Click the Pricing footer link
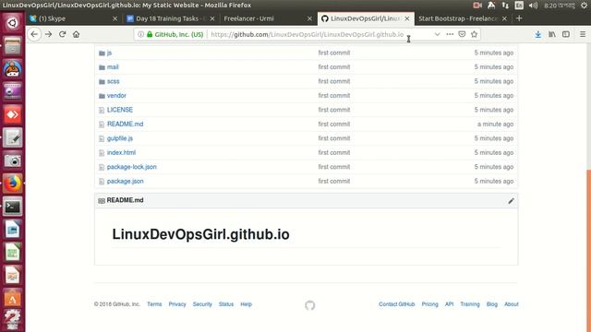The height and width of the screenshot is (332, 591). click(429, 304)
